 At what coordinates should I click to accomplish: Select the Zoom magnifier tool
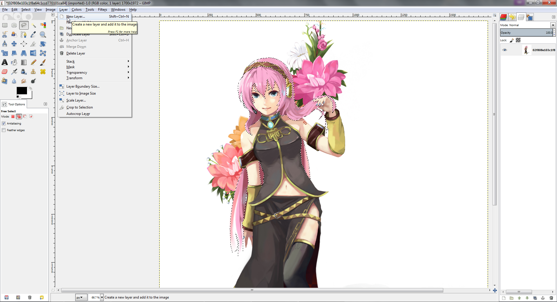[43, 35]
